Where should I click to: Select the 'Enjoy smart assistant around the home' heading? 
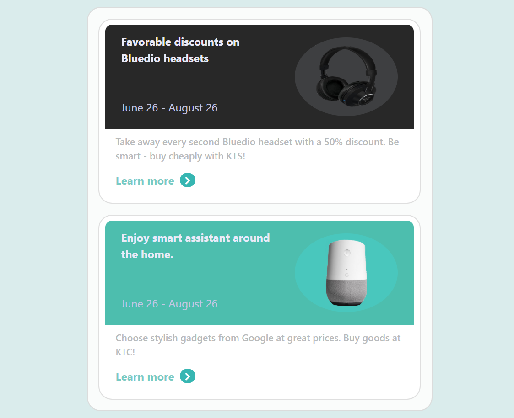[195, 246]
